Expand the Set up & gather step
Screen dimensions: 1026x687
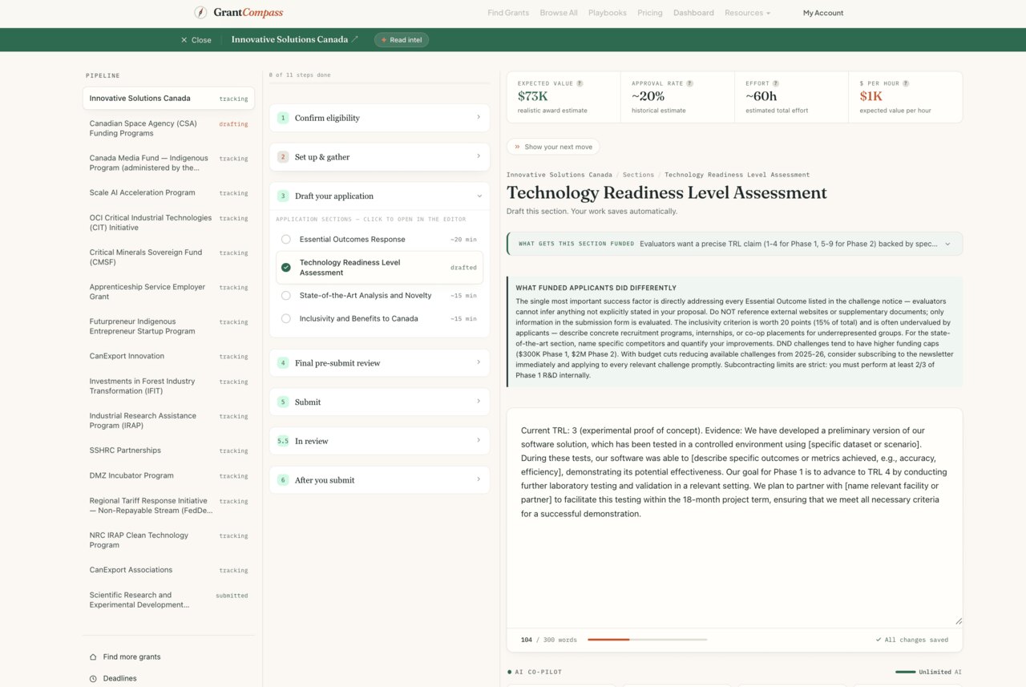coord(379,157)
